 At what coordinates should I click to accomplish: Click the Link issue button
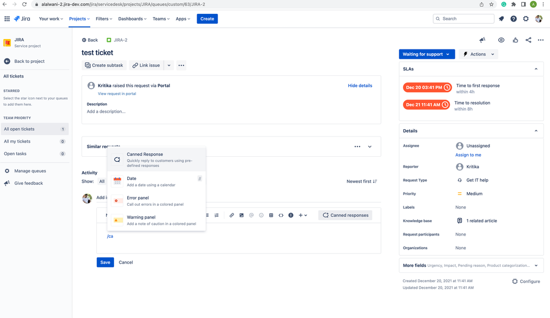[x=146, y=65]
